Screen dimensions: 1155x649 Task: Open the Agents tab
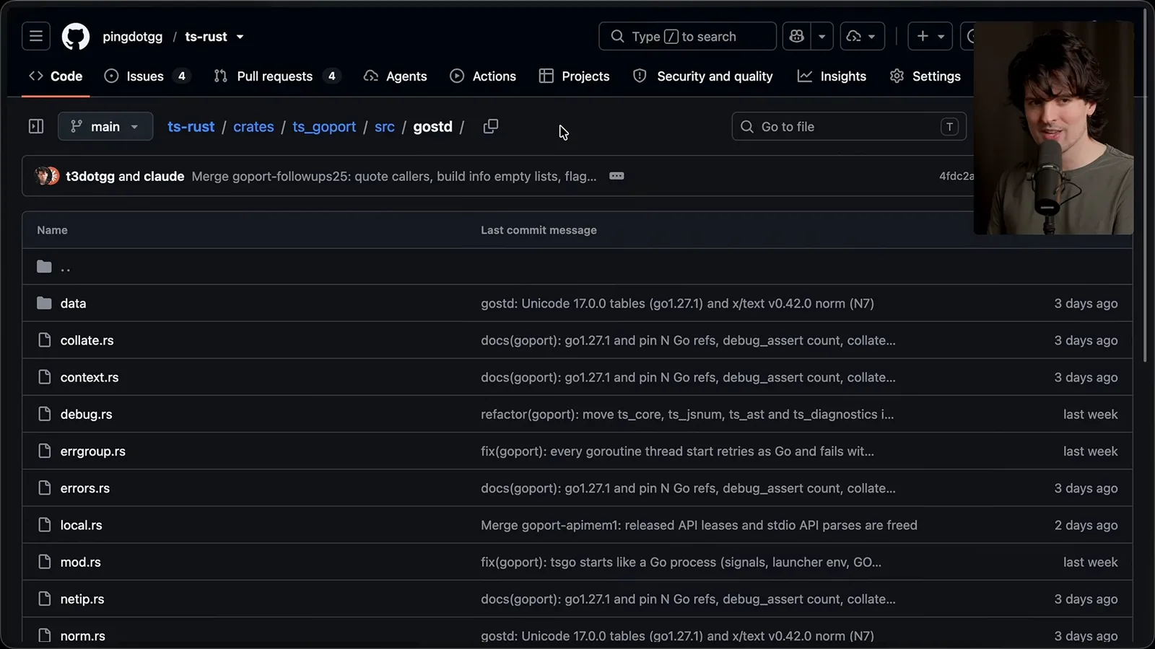395,76
